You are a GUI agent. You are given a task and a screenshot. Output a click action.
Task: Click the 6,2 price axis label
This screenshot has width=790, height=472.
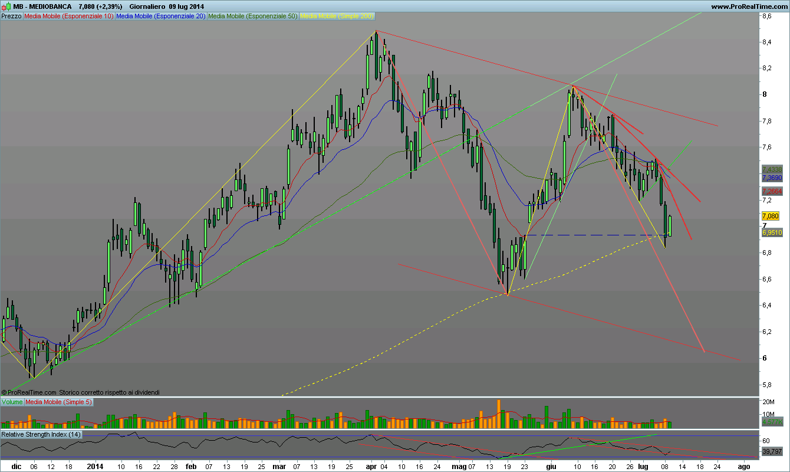click(766, 332)
